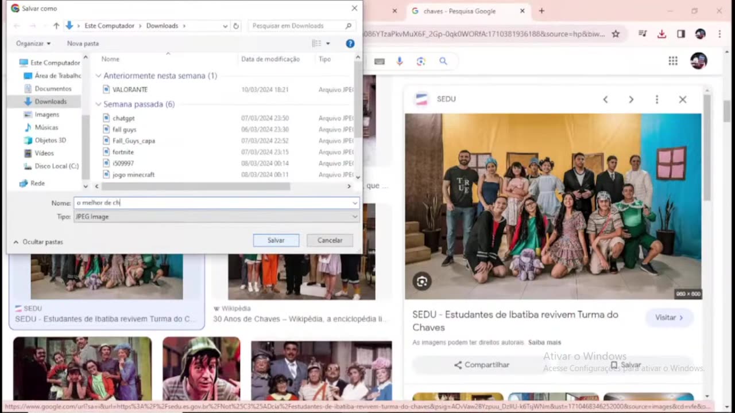This screenshot has width=735, height=413.
Task: Refresh the Downloads folder listing
Action: pos(235,26)
